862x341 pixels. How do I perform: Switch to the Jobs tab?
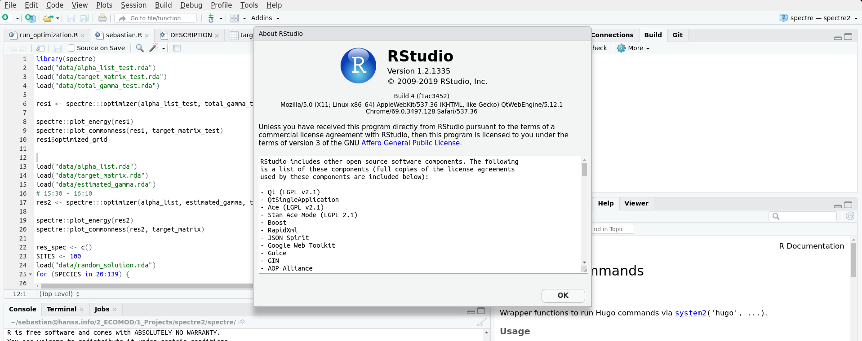point(102,309)
